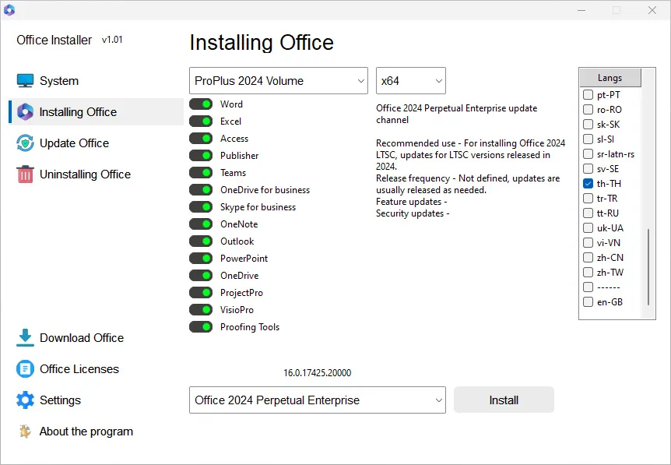Click the Settings gear icon

point(25,400)
